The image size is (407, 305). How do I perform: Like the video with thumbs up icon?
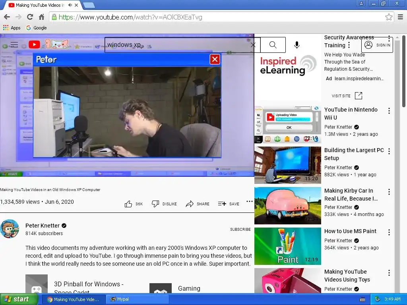(x=128, y=204)
